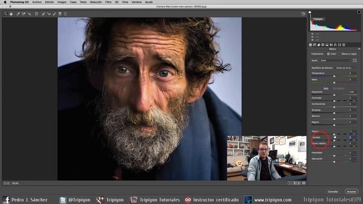This screenshot has height=204, width=363.
Task: Select the Graduated Filter tool
Action: [60, 14]
